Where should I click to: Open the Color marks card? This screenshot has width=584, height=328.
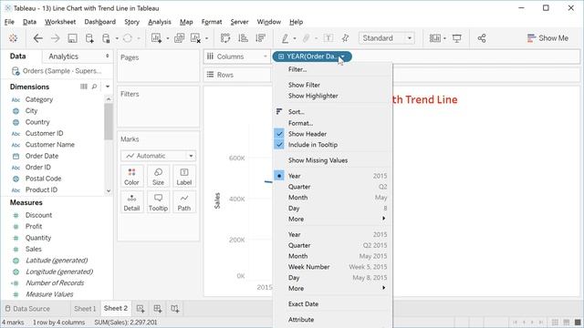click(x=131, y=176)
